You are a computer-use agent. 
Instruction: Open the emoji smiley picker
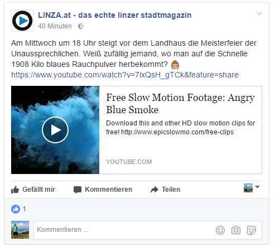[220, 230]
